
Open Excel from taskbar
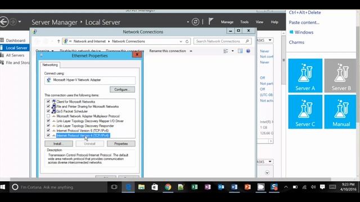[195, 187]
